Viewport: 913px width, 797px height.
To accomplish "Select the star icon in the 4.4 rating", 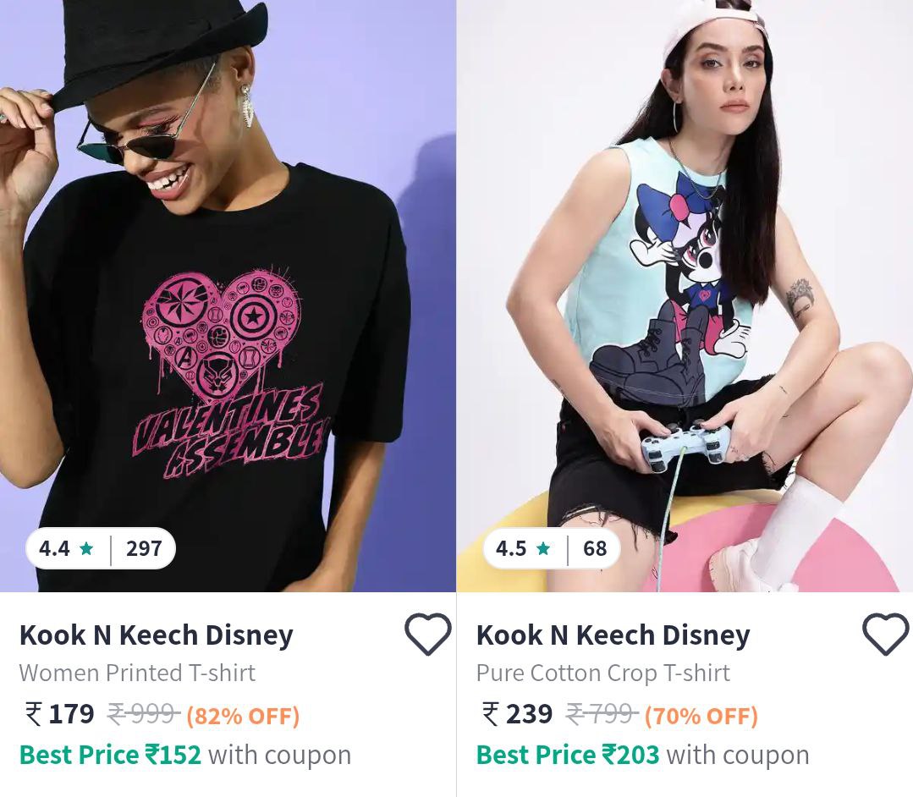I will 85,548.
